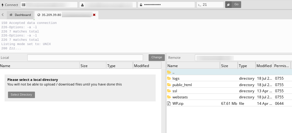This screenshot has height=133, width=292.
Task: Select the webstats folder name
Action: [x=180, y=97]
